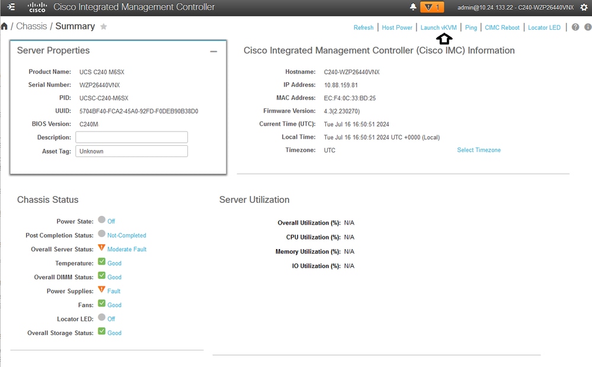592x367 pixels.
Task: Click the Locator LED Off status link
Action: pos(111,319)
